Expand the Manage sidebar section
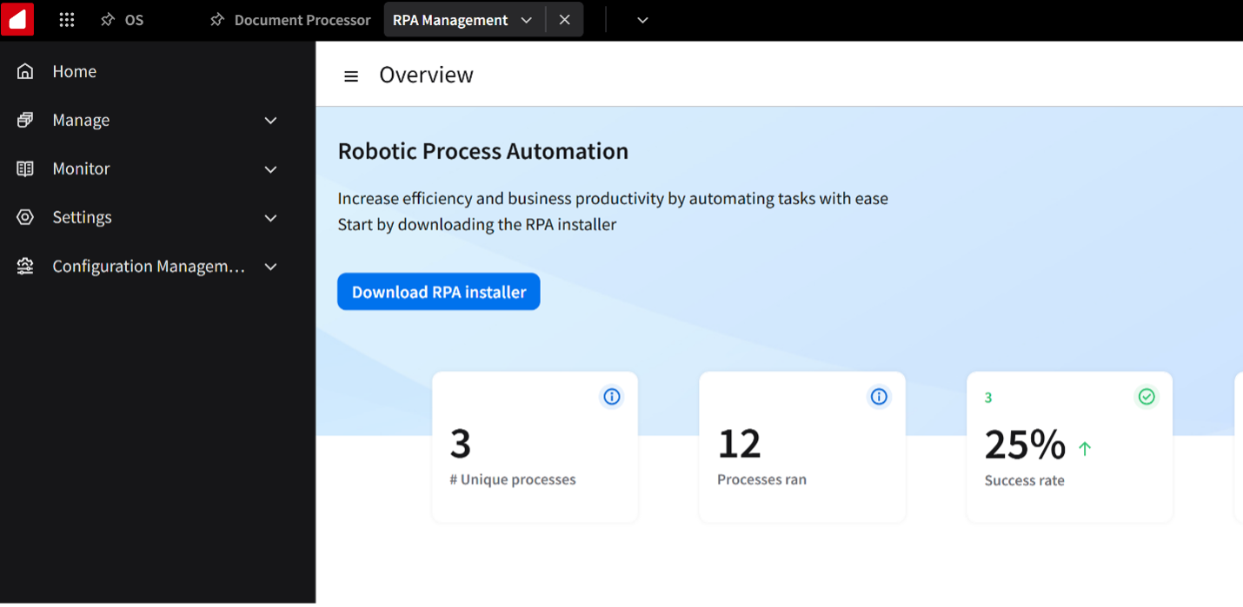The image size is (1243, 607). tap(270, 121)
